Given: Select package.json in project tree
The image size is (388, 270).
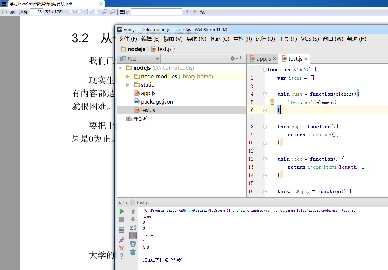Looking at the screenshot, I should tap(153, 102).
